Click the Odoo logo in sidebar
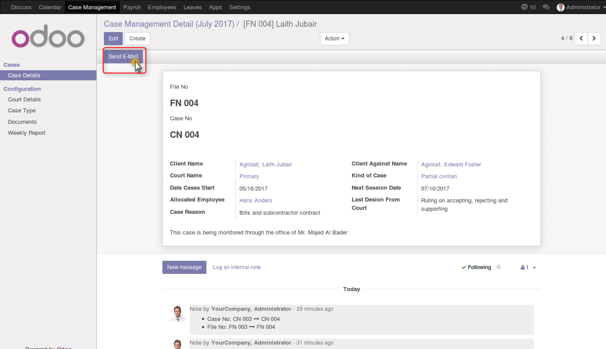Screen dimensions: 606x349 pos(48,39)
